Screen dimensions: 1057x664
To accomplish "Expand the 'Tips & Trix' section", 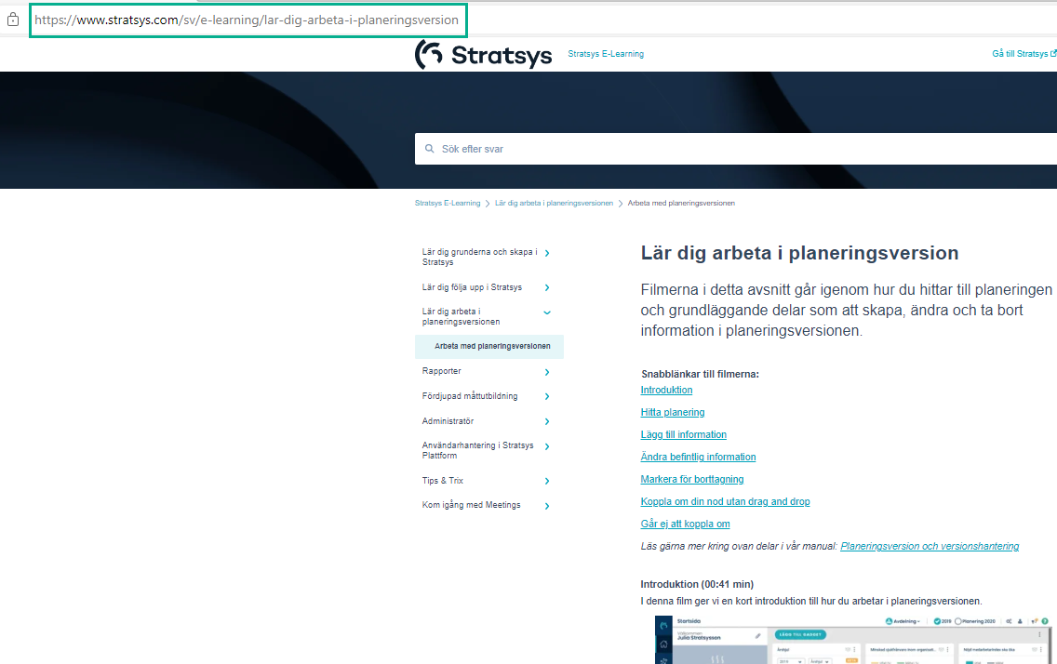I will click(546, 482).
